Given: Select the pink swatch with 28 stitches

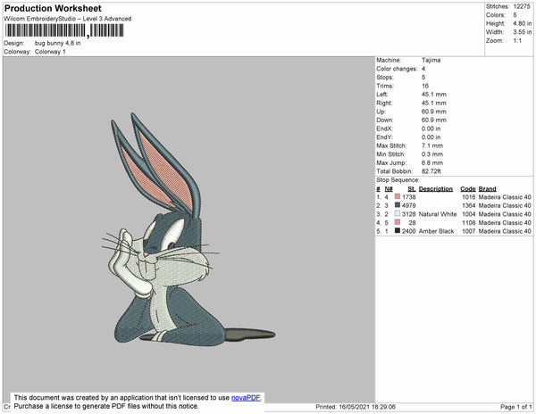Looking at the screenshot, I should pyautogui.click(x=398, y=222).
